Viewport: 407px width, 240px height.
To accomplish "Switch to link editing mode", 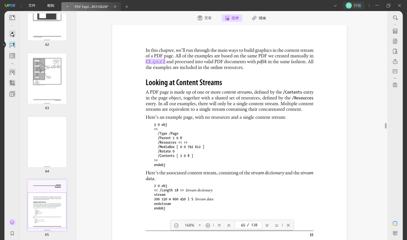I will coord(259,18).
